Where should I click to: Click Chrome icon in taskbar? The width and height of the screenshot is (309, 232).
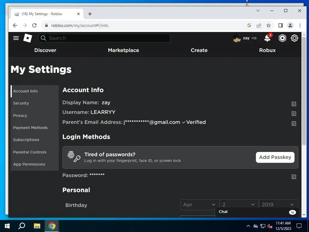point(52,226)
